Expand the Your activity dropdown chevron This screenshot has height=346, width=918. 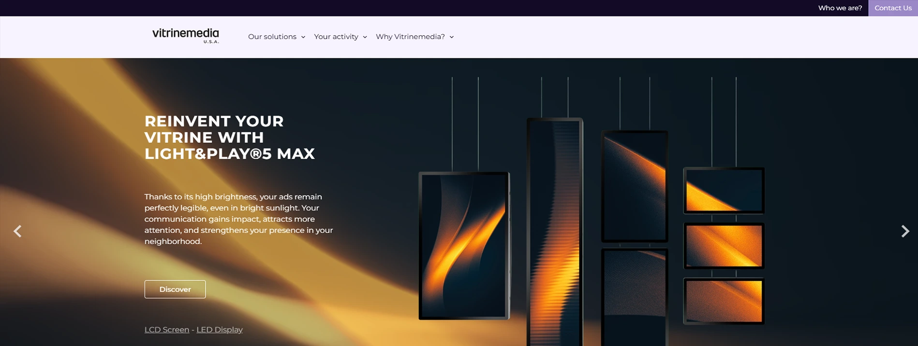tap(365, 37)
